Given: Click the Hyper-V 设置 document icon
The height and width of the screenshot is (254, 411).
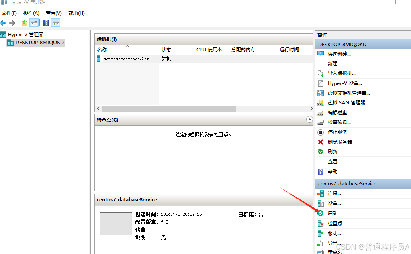Looking at the screenshot, I should (321, 83).
